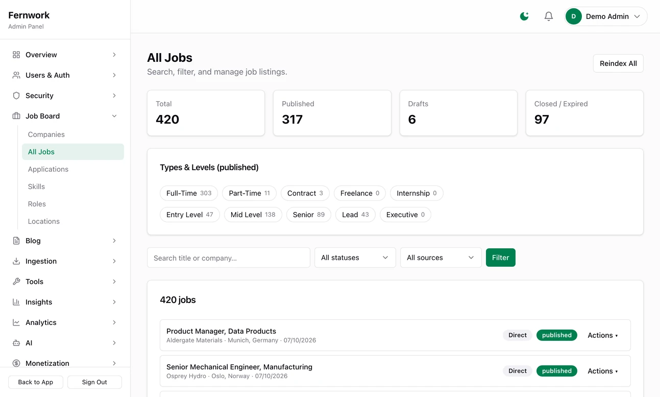
Task: Select the Mid Level 138 chip
Action: 253,215
